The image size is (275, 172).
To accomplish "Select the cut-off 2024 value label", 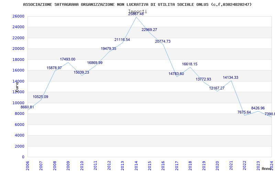I will (270, 114).
